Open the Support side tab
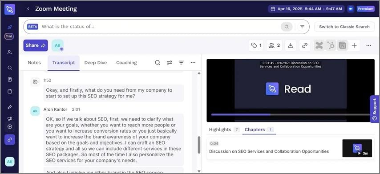This screenshot has height=174, width=380. 375,109
